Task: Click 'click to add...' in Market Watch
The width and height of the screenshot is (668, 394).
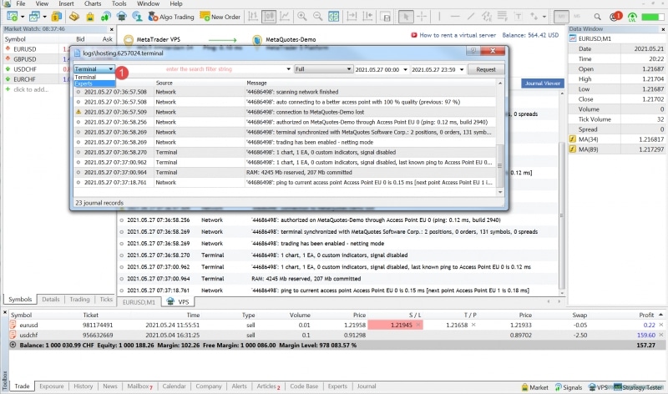Action: click(x=31, y=89)
